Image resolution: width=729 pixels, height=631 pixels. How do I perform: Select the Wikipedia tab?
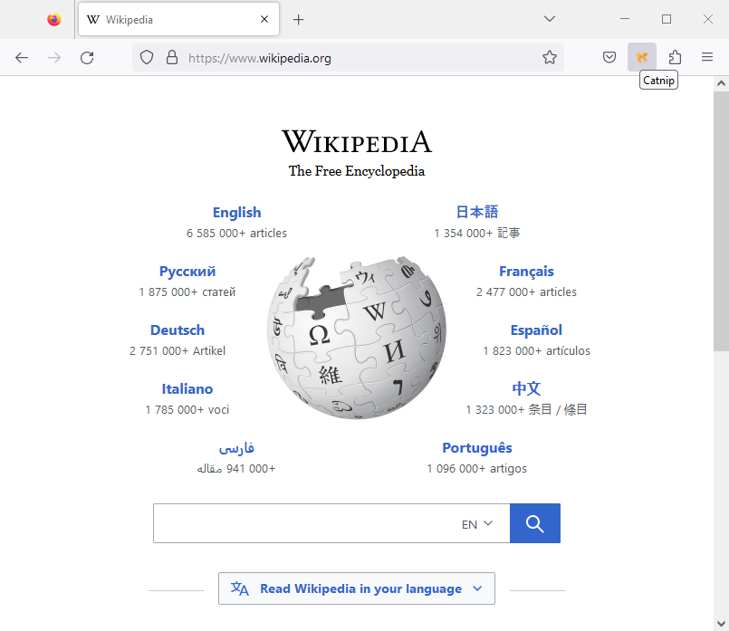178,19
